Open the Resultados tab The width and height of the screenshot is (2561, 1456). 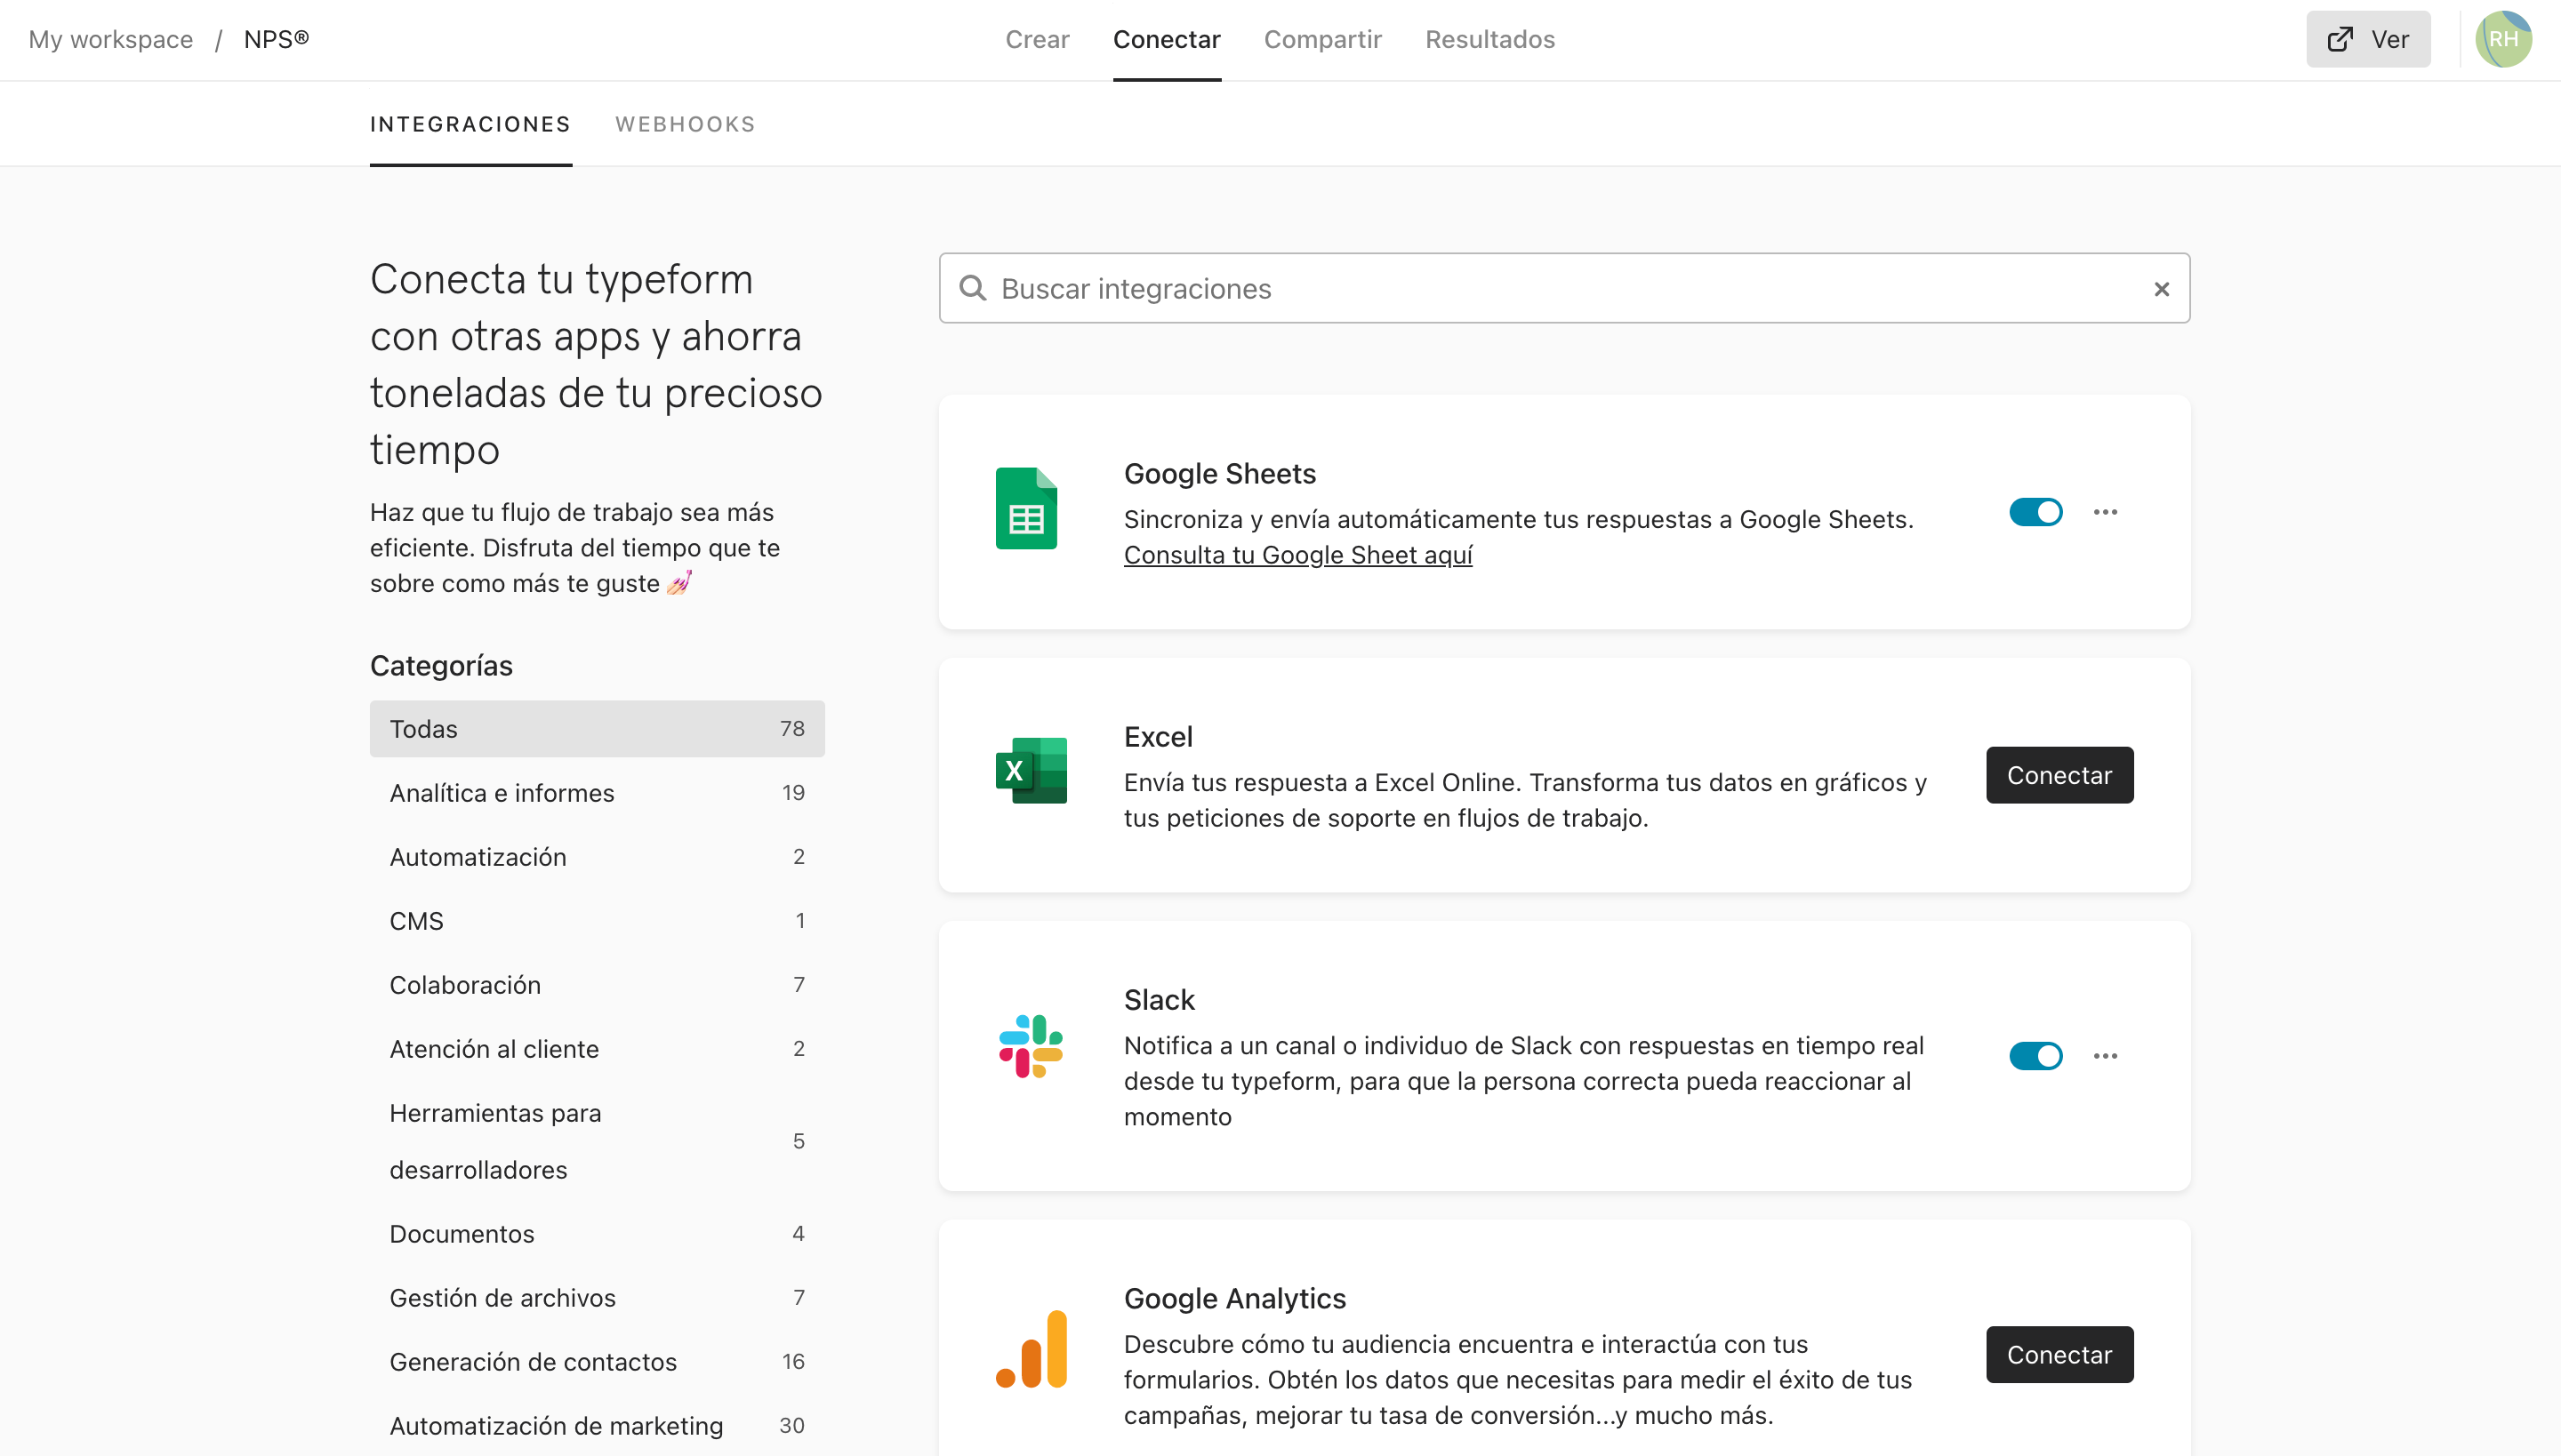click(x=1489, y=40)
